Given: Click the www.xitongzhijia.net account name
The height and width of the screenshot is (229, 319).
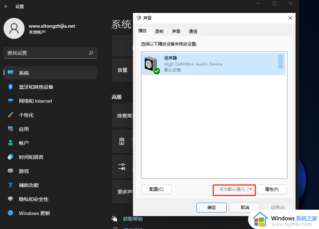Looking at the screenshot, I should [52, 26].
